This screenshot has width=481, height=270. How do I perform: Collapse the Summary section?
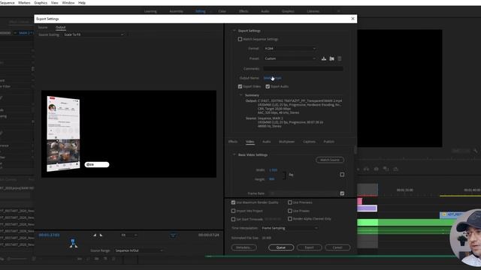click(x=240, y=95)
